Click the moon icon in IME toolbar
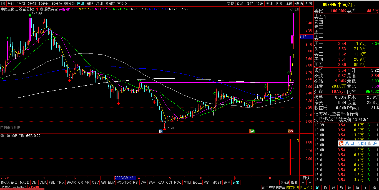This screenshot has height=190, width=379. pyautogui.click(x=352, y=143)
